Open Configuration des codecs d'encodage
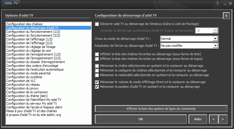Viewport: 234px width, 129px height. (49, 66)
